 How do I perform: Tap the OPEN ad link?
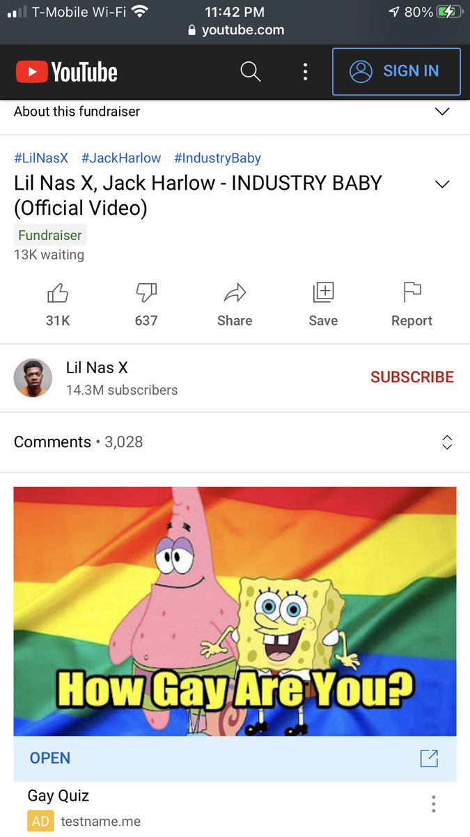(50, 758)
